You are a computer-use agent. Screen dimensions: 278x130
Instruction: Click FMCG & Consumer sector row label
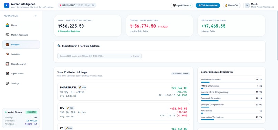(210, 86)
